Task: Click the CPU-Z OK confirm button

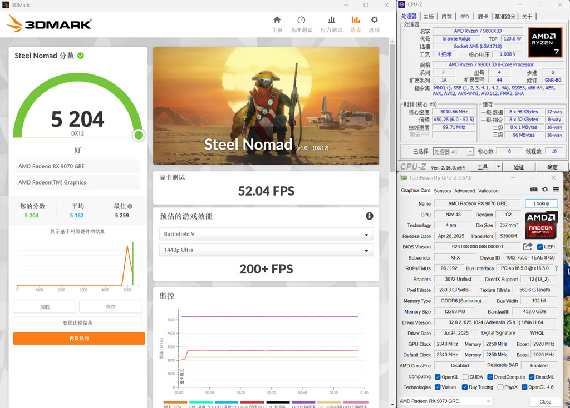Action: click(x=552, y=167)
